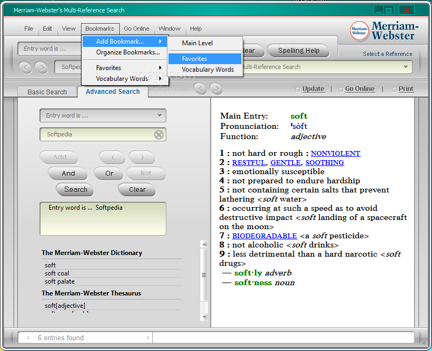The height and width of the screenshot is (351, 432).
Task: Open the View menu
Action: click(x=69, y=29)
